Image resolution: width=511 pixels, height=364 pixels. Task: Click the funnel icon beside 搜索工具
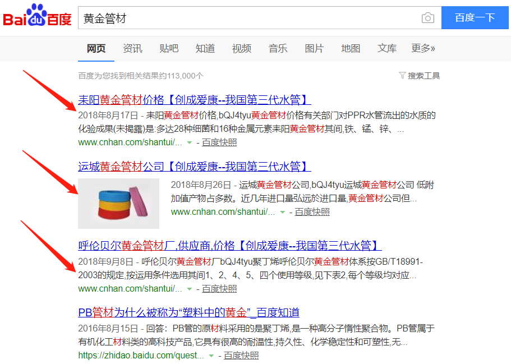coord(402,75)
